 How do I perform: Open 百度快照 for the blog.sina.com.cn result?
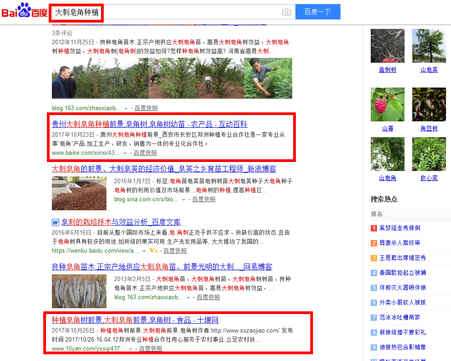204,199
